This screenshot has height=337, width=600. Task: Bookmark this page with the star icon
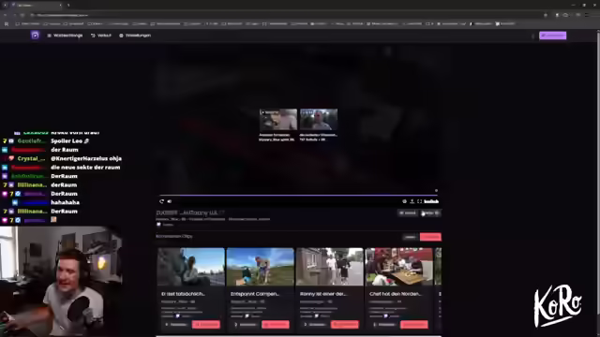(x=546, y=15)
